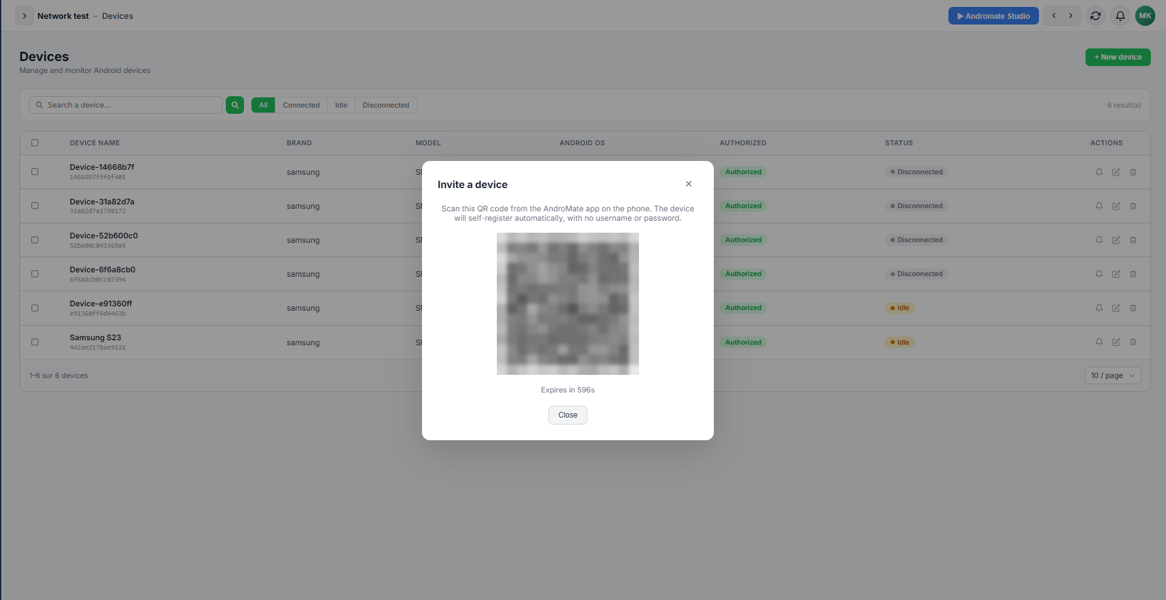1166x600 pixels.
Task: Click the Device-14668b7f name
Action: tap(102, 167)
